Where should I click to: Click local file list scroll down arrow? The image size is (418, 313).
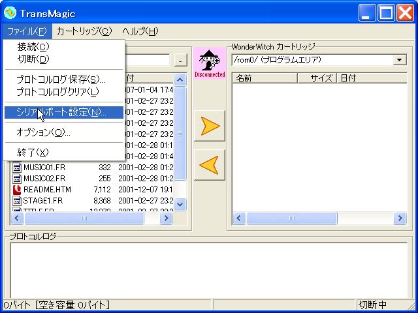click(180, 204)
